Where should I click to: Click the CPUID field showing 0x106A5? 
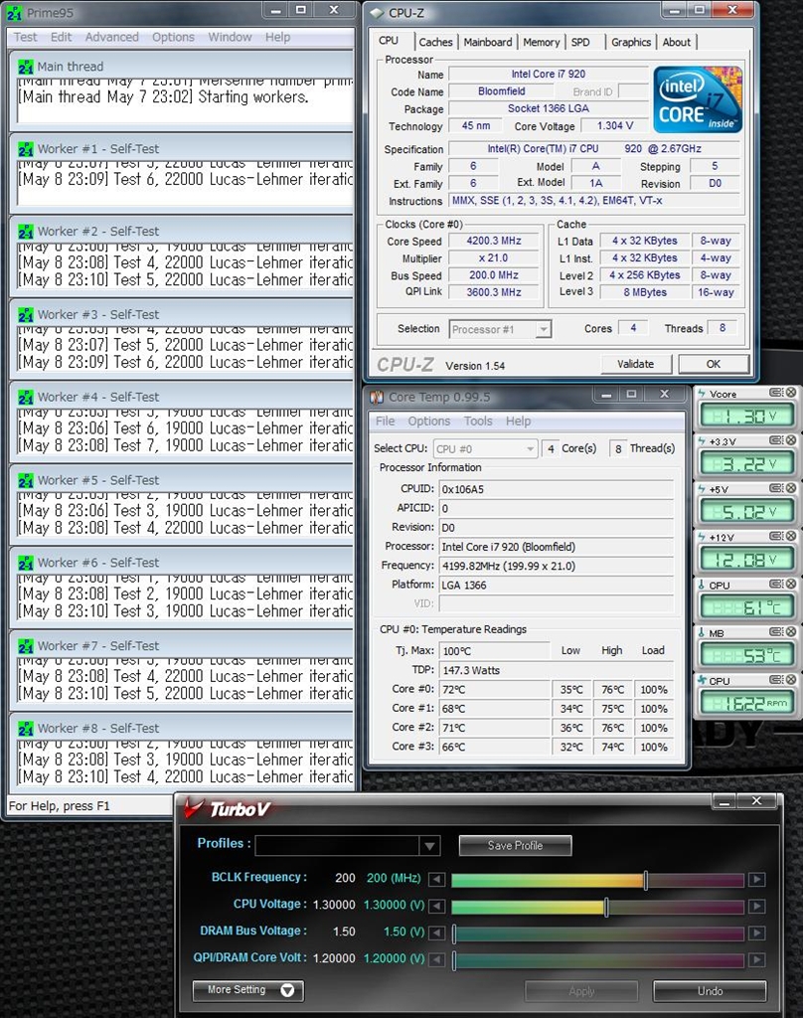coord(556,489)
